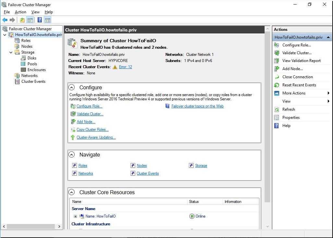
Task: Click the Configure Role icon in Actions pane
Action: [277, 45]
